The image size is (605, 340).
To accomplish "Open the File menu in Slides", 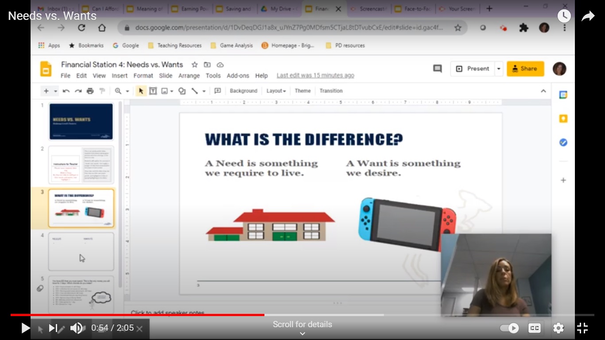I will pos(66,76).
